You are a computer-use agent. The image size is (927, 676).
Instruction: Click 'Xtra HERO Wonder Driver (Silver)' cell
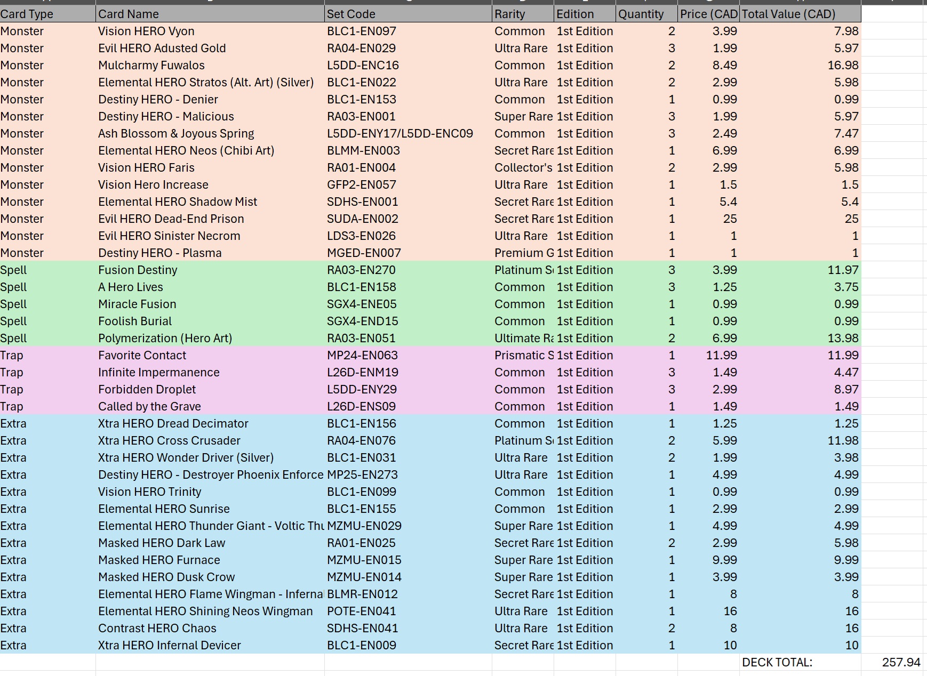pyautogui.click(x=210, y=457)
